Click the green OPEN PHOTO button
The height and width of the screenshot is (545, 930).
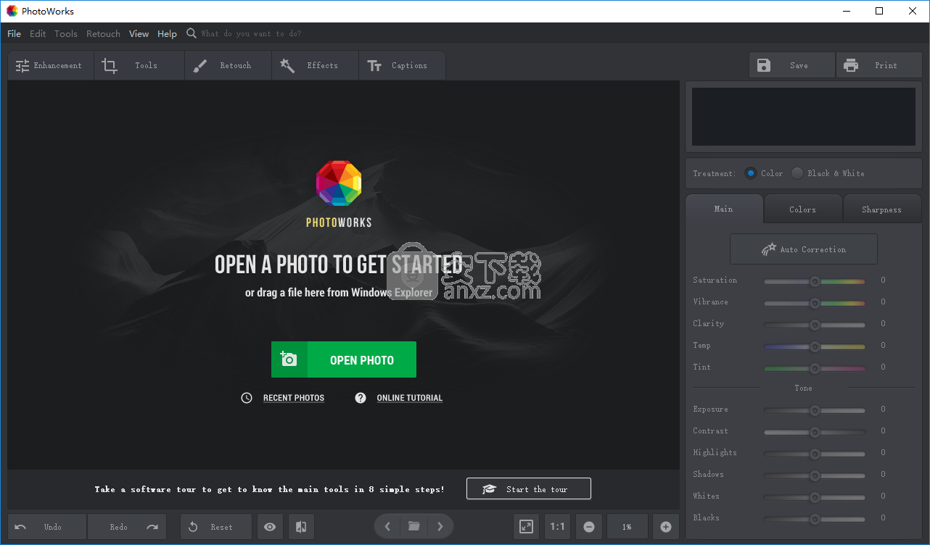tap(344, 359)
